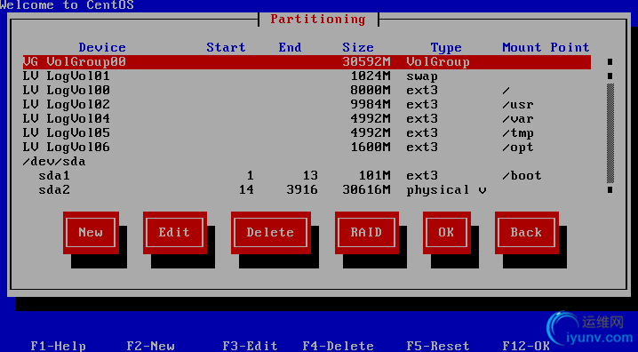The image size is (638, 352).
Task: Click the 3916 end cylinder value
Action: (x=302, y=190)
